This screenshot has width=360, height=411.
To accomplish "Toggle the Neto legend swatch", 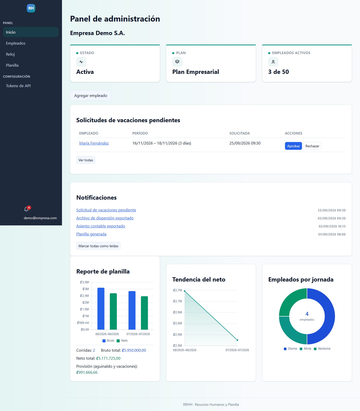I will [118, 341].
